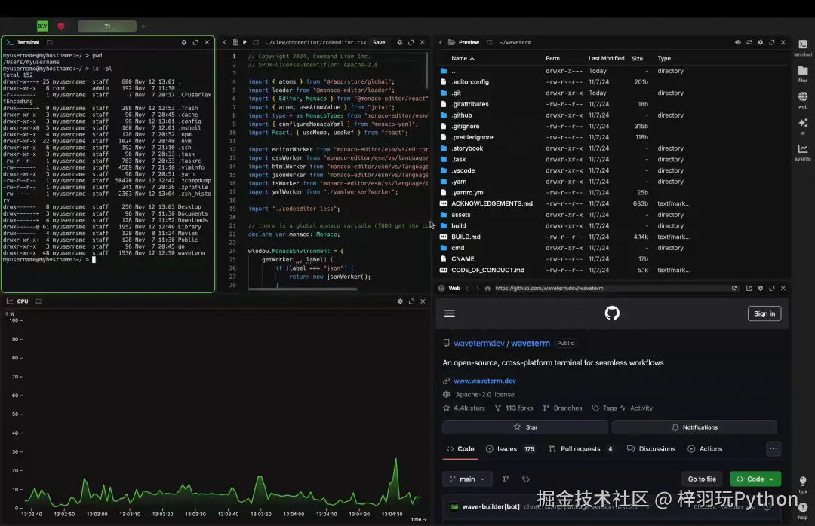815x526 pixels.
Task: Open the tips lightbulb in right sidebar
Action: click(802, 483)
